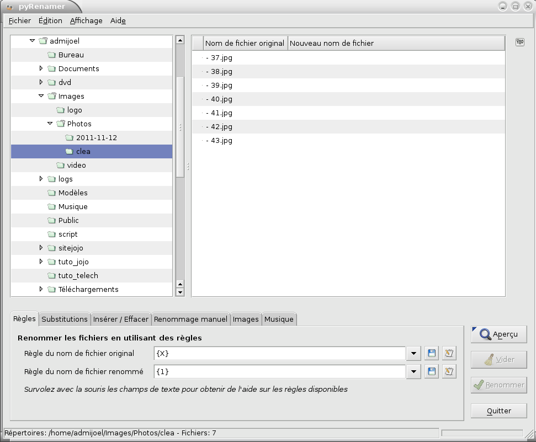Viewport: 536px width, 442px height.
Task: Click the 2011-11-12 folder icon
Action: (x=69, y=138)
